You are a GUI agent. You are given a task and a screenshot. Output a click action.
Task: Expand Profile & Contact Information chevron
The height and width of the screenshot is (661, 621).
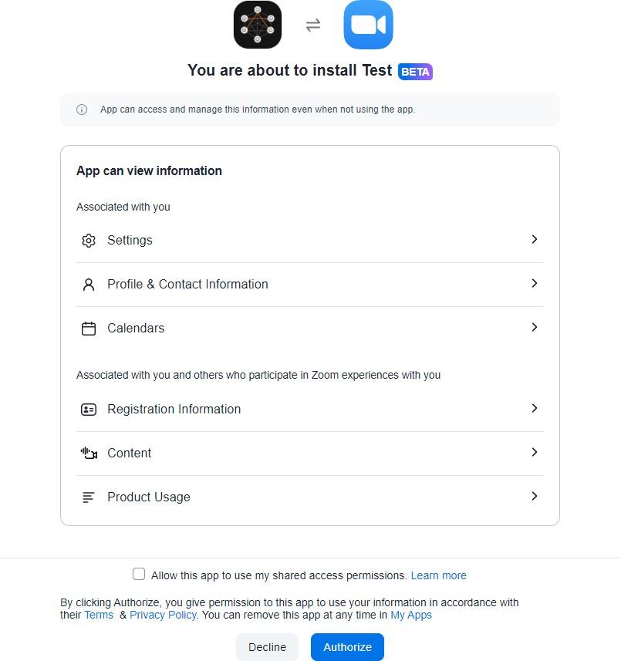pos(534,283)
